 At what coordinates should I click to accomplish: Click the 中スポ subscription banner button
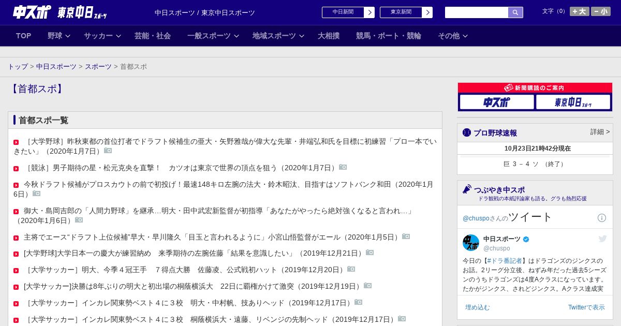coord(497,102)
